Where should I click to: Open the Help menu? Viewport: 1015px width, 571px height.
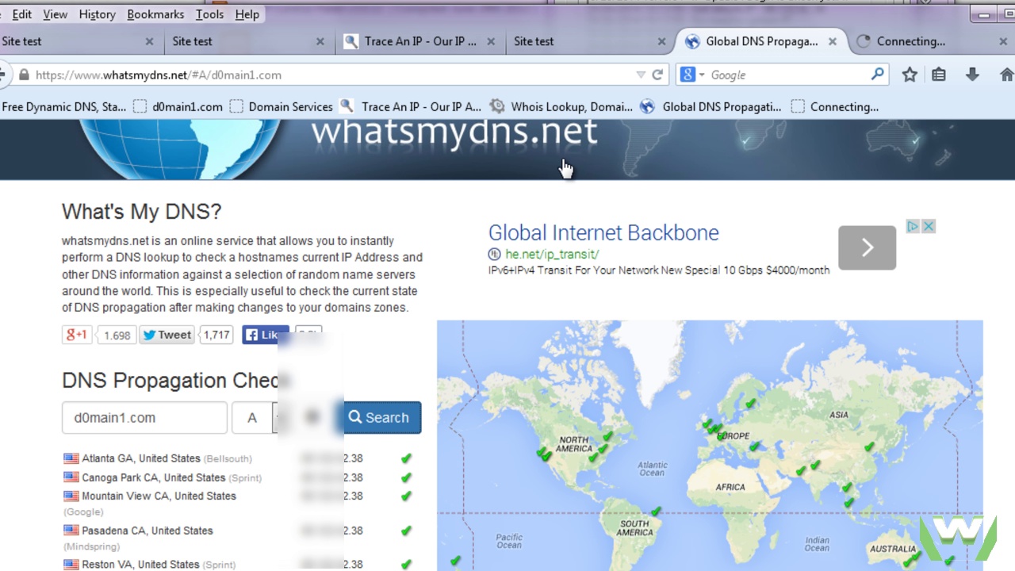[247, 14]
